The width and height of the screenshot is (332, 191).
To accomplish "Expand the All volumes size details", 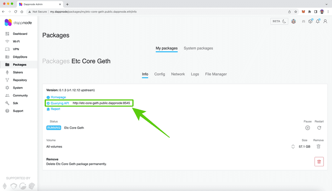I will 293,146.
